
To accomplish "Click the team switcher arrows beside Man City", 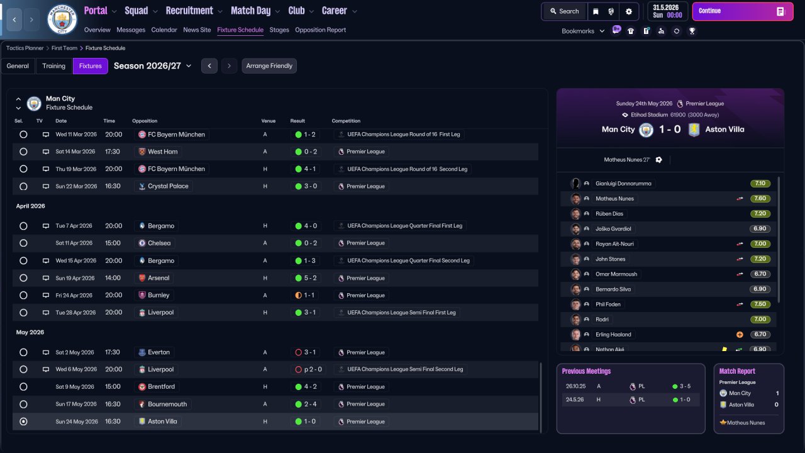I will (18, 103).
